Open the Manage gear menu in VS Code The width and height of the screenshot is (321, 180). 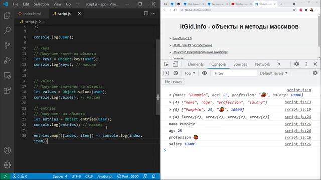(x=7, y=165)
